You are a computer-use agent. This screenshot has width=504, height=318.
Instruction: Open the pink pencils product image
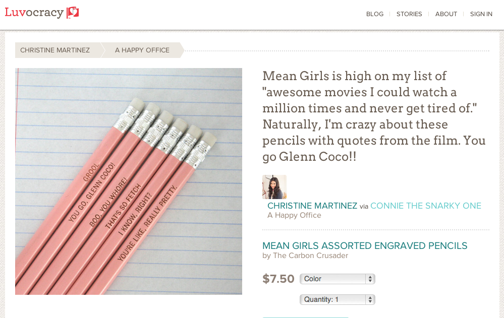[x=129, y=181]
